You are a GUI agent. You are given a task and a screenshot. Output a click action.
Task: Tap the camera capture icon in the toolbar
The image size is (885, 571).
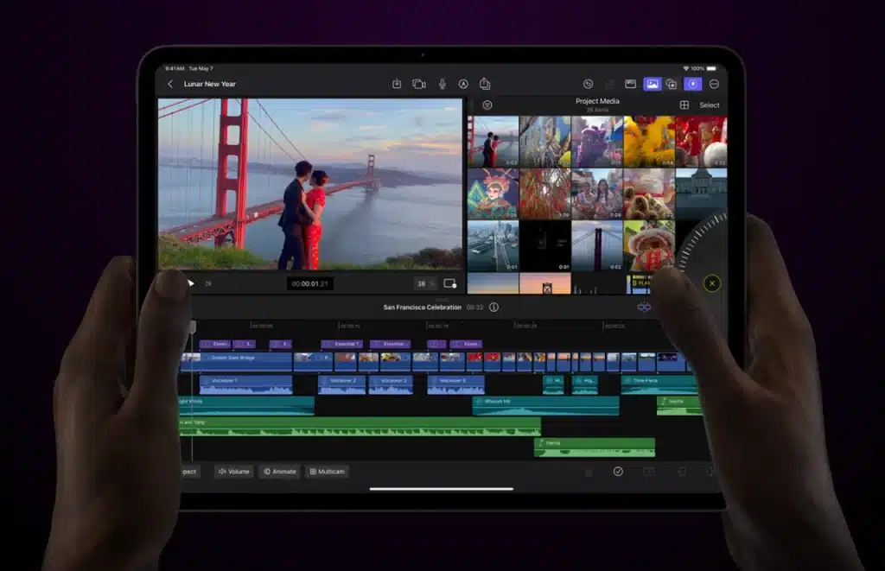pyautogui.click(x=418, y=83)
